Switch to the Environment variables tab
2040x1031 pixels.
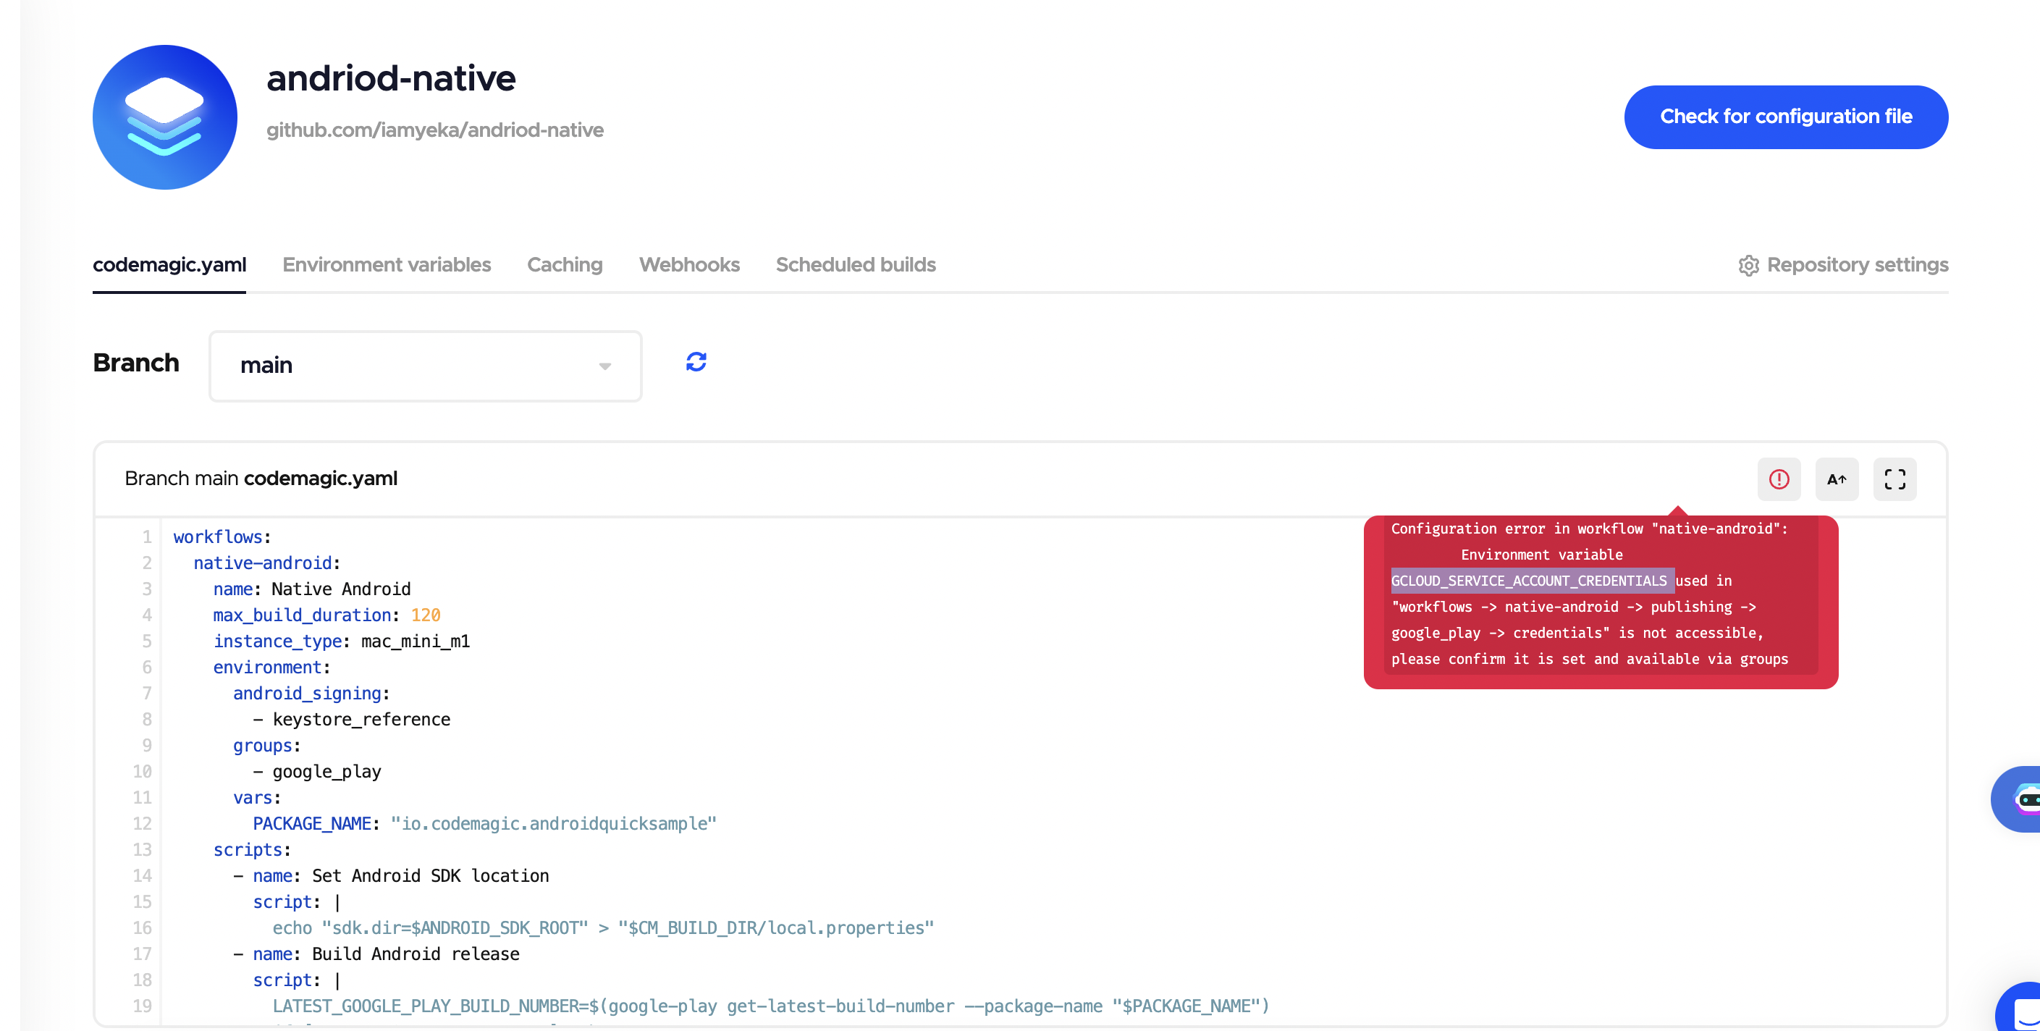pyautogui.click(x=387, y=264)
